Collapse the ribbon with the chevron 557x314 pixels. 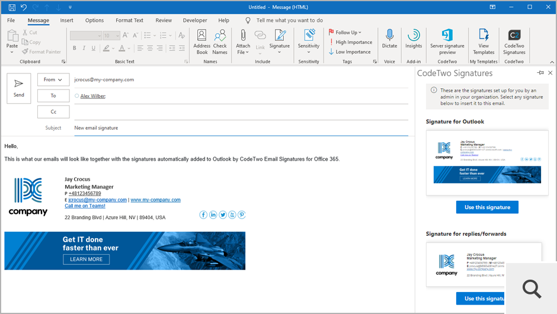tap(552, 62)
